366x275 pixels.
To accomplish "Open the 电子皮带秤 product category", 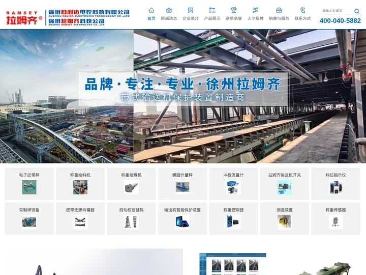I will click(29, 183).
